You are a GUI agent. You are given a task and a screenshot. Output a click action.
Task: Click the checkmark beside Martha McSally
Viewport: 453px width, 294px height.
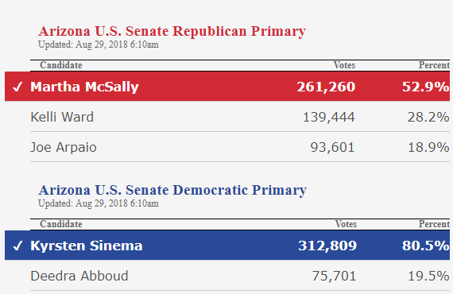pyautogui.click(x=17, y=87)
